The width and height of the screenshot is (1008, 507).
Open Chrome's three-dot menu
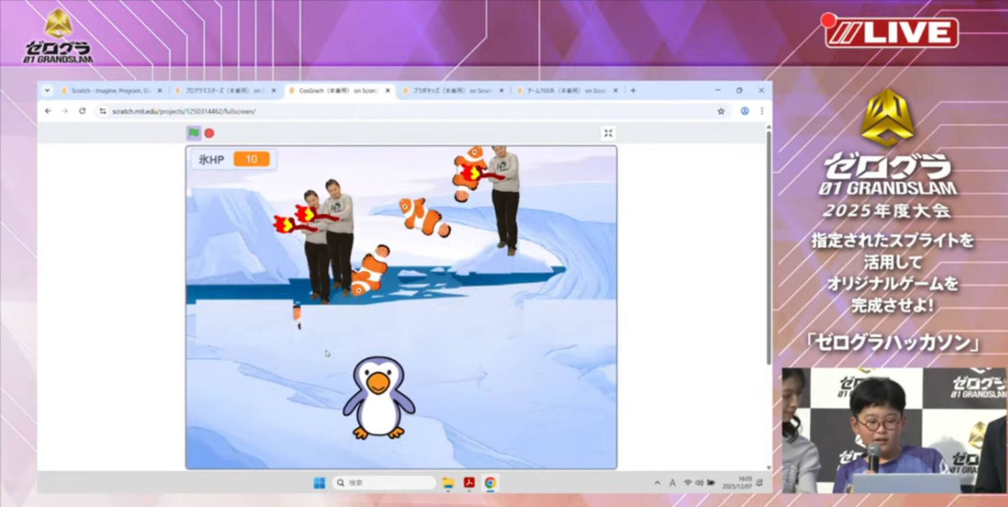(762, 111)
